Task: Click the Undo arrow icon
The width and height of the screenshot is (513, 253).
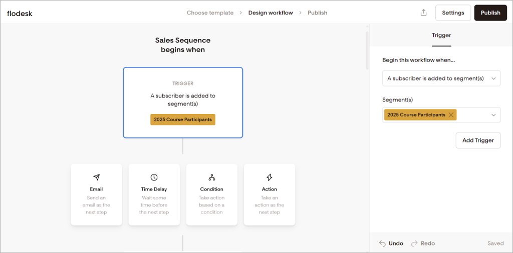Action: 383,243
